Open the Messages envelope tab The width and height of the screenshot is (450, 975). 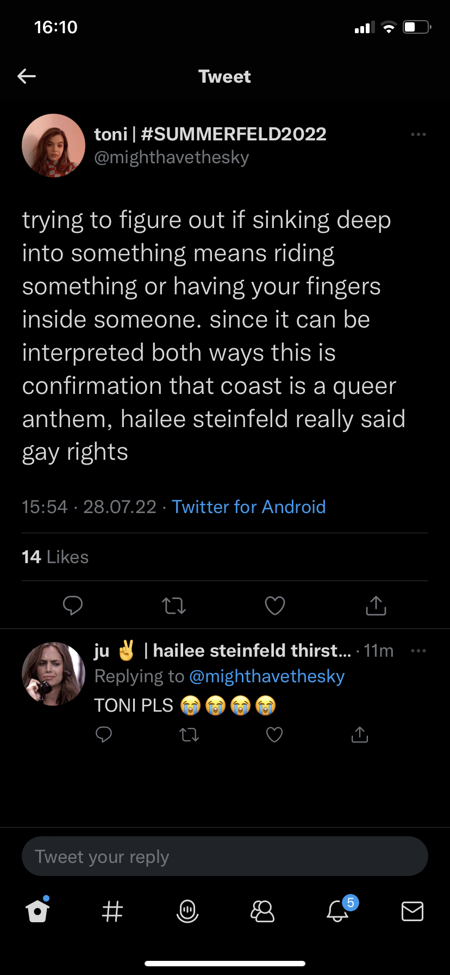(412, 911)
